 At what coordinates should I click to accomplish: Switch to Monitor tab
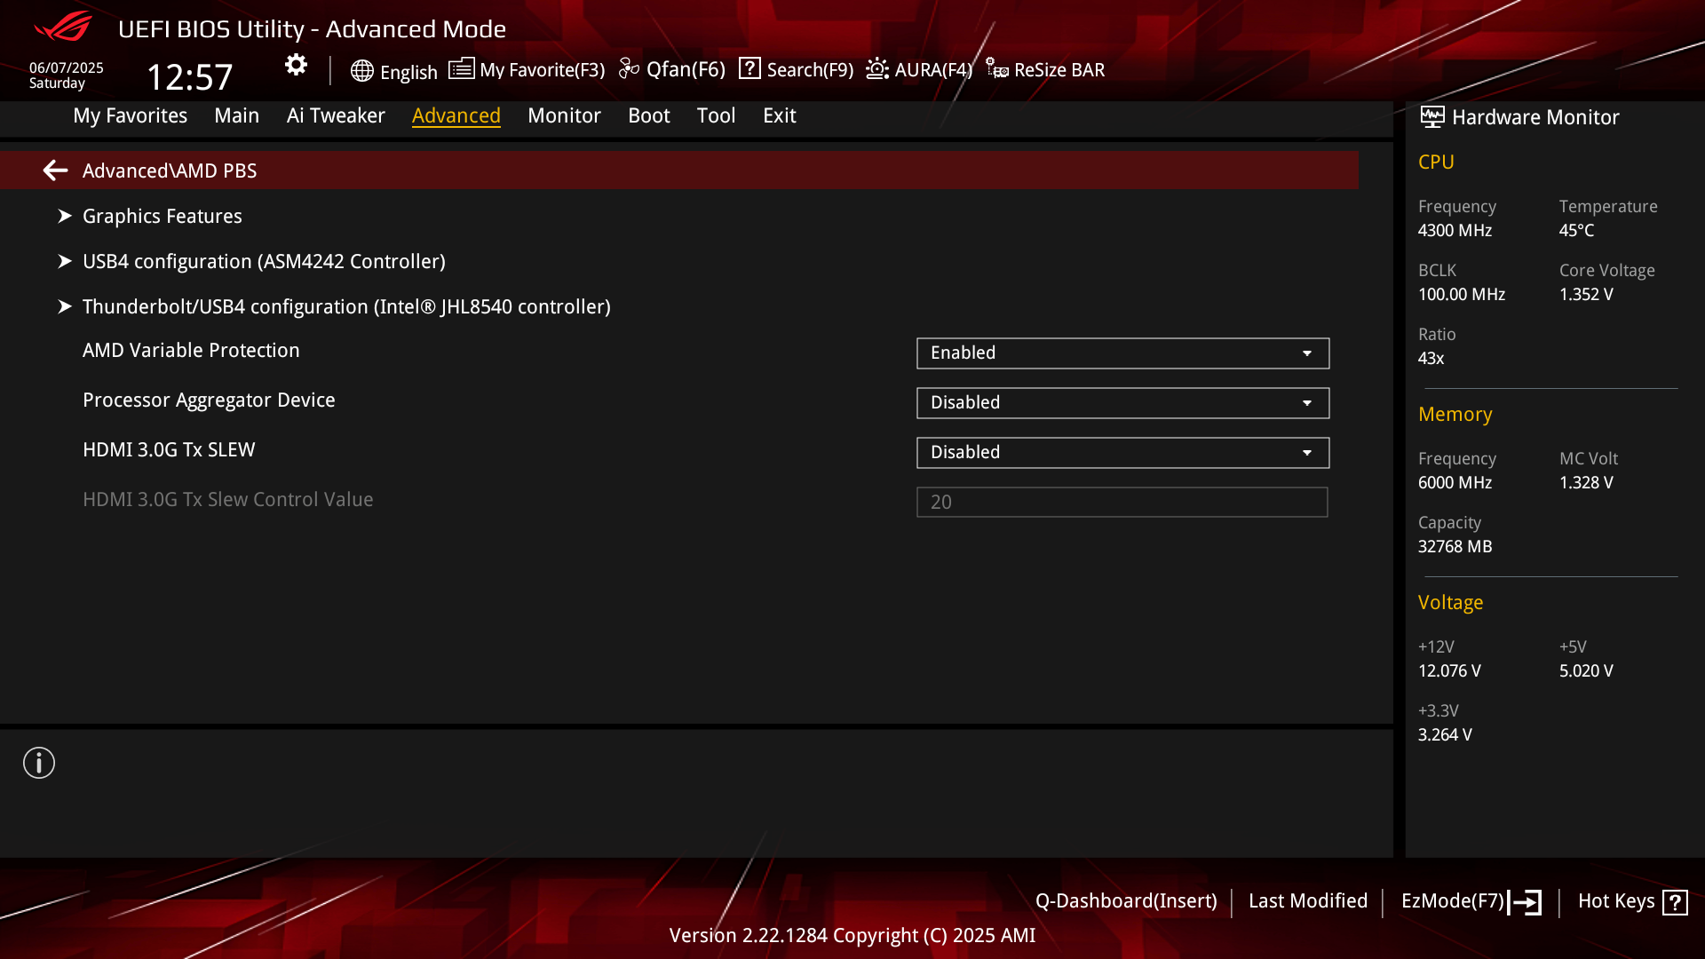click(564, 115)
